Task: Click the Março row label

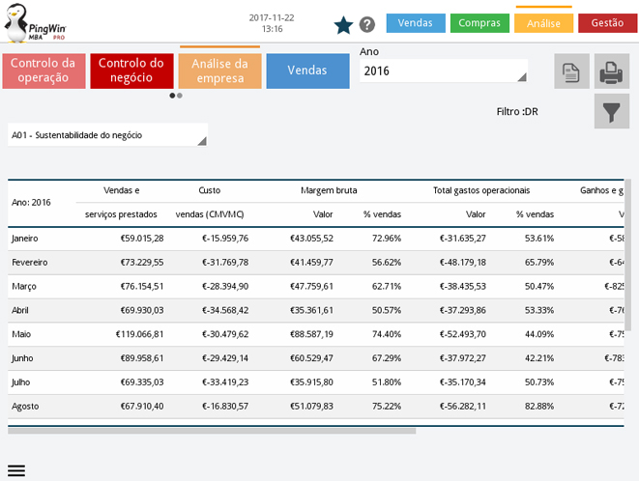Action: (x=24, y=286)
